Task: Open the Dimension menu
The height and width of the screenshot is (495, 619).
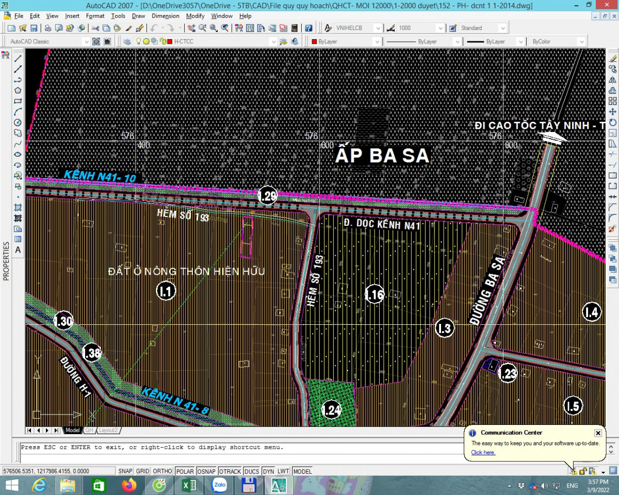Action: tap(166, 16)
